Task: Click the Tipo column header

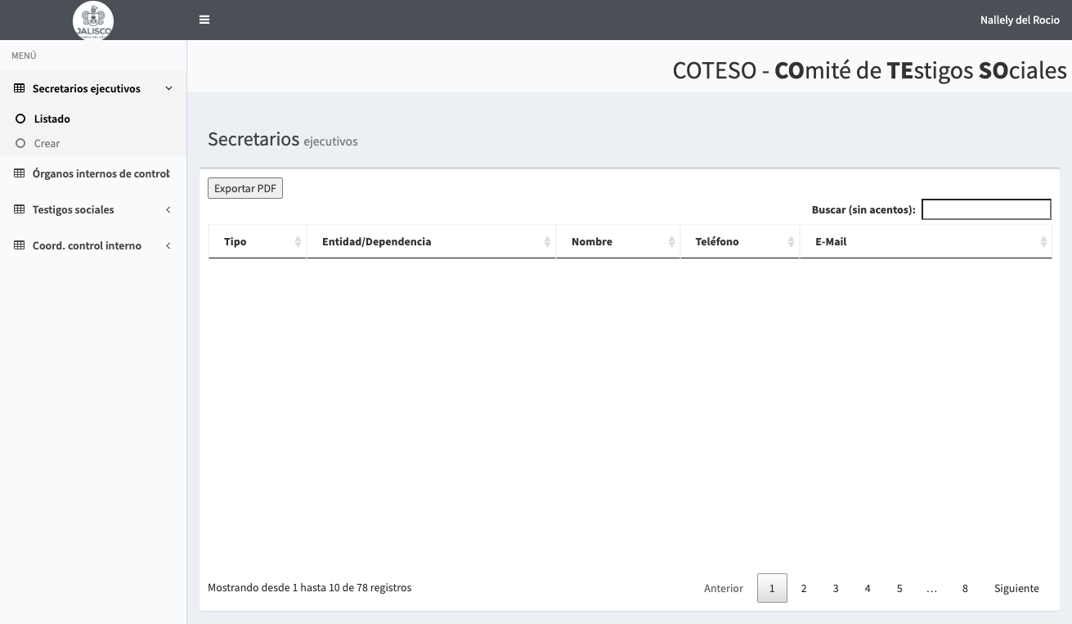Action: point(258,242)
